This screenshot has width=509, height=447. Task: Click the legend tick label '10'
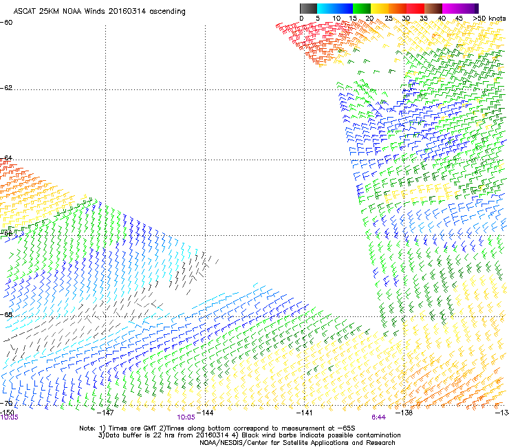coord(336,19)
